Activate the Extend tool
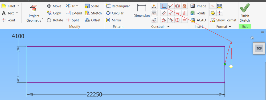Screen dimensions: 266x100 [74, 13]
